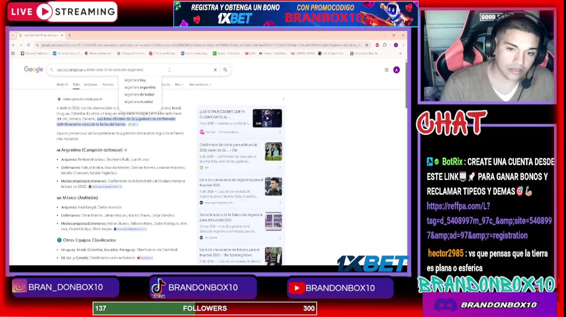Click the YouTube source chip under Otros Equipos
Viewport: 566px width, 317px height.
tap(145, 258)
